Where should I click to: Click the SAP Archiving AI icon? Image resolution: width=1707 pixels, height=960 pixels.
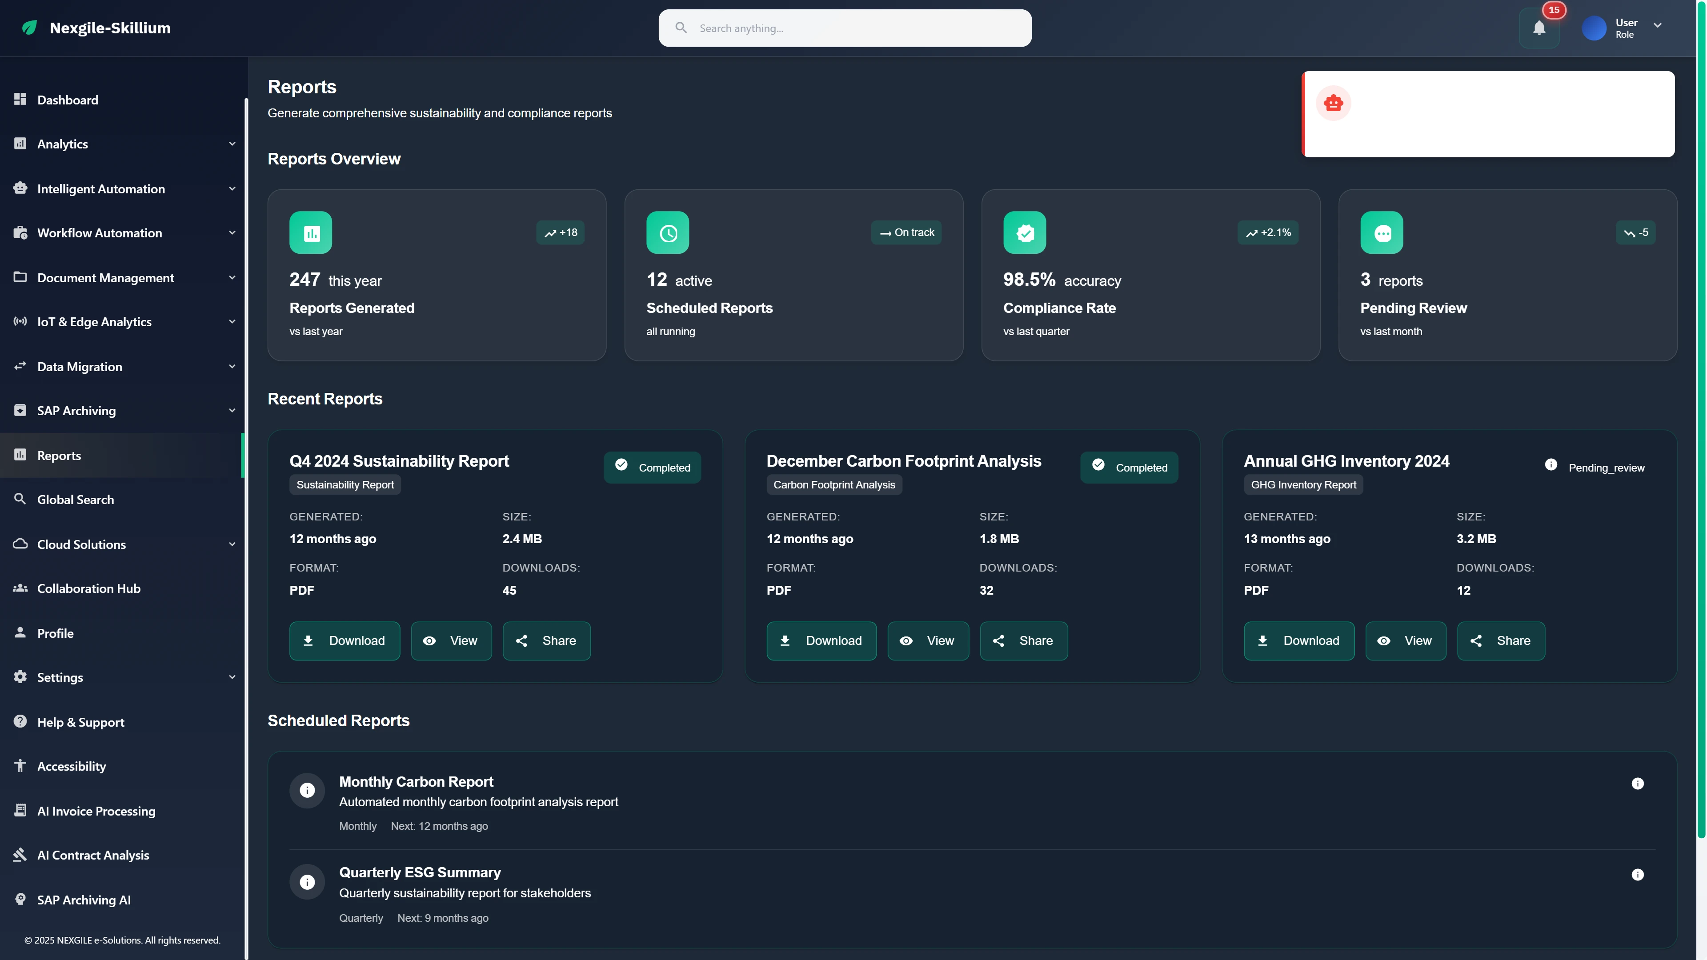click(x=20, y=899)
